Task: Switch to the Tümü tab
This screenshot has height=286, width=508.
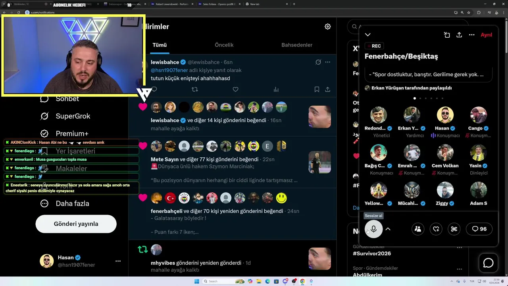Action: click(160, 45)
